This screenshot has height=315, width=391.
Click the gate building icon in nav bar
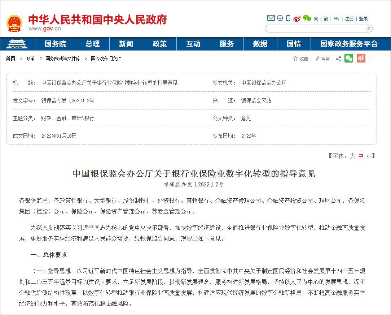(17, 44)
